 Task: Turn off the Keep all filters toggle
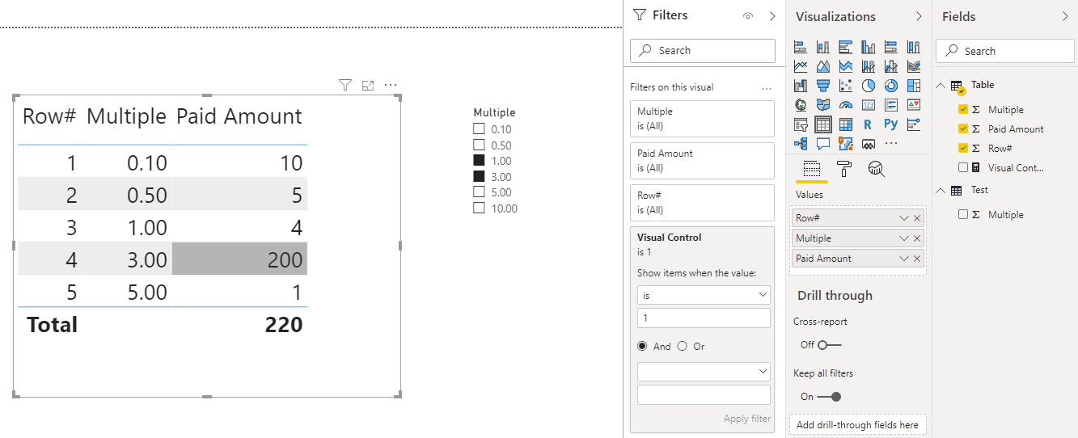(829, 397)
